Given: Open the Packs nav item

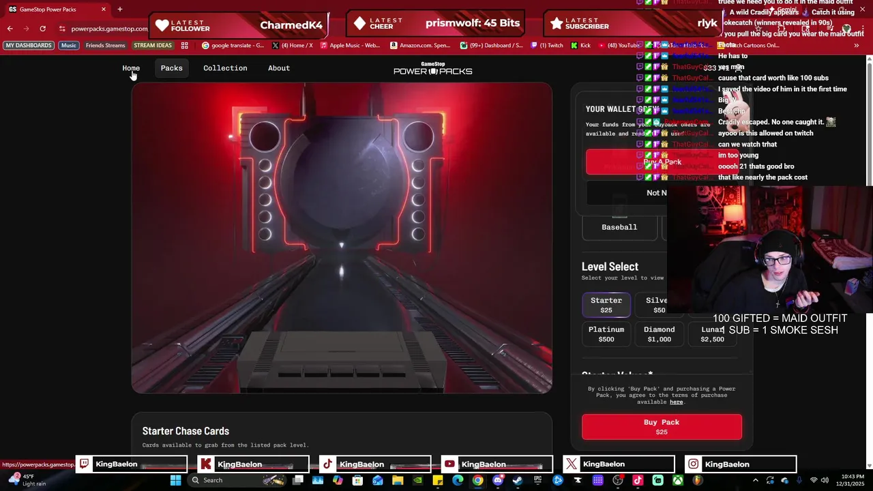Looking at the screenshot, I should click(171, 68).
